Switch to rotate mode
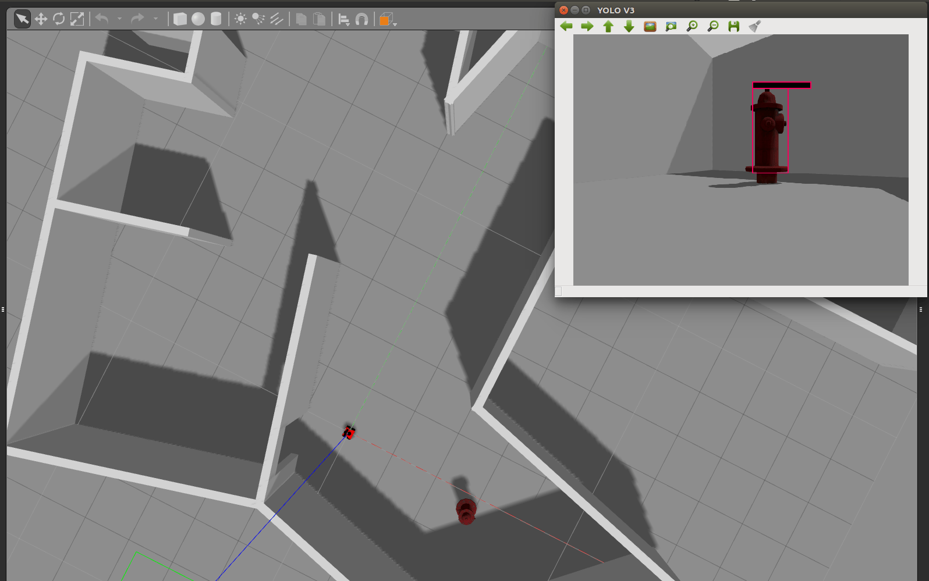The width and height of the screenshot is (929, 581). pyautogui.click(x=59, y=19)
